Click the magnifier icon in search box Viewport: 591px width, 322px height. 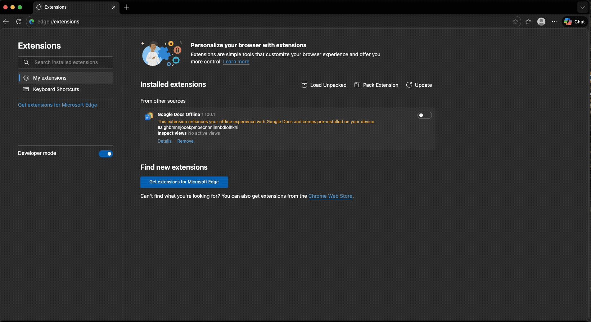[26, 62]
